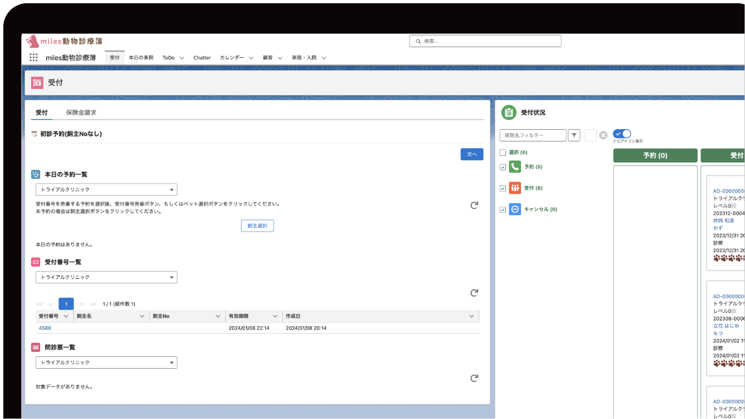Image resolution: width=745 pixels, height=419 pixels.
Task: Click the pink 受付 page header icon
Action: (x=37, y=83)
